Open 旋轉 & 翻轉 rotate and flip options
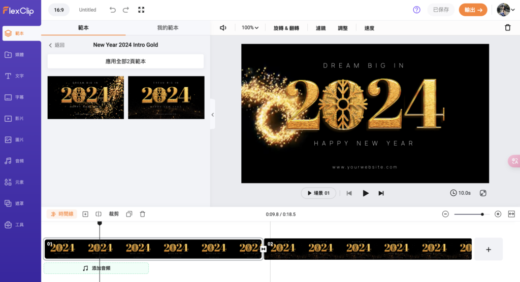520x282 pixels. click(x=286, y=28)
